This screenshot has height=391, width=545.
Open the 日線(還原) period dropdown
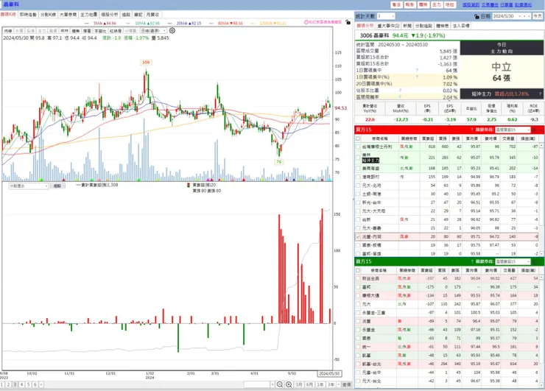(153, 31)
